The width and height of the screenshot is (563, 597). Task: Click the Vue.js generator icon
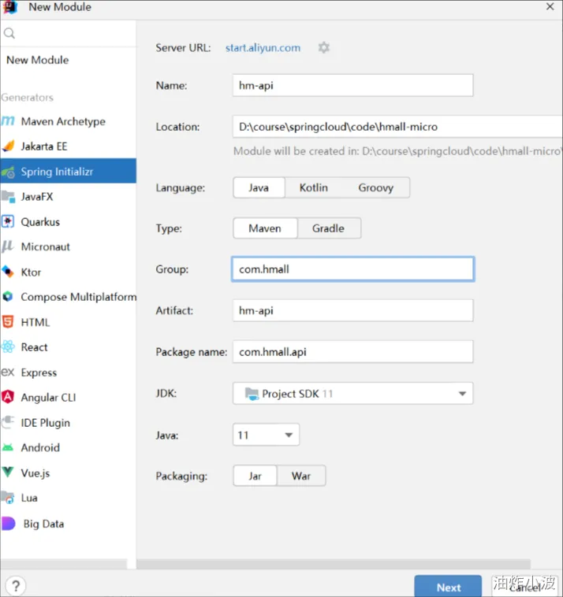(x=9, y=473)
